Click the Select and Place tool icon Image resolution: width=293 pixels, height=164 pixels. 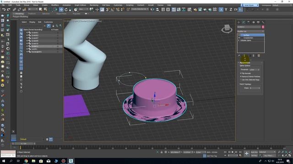coord(76,9)
